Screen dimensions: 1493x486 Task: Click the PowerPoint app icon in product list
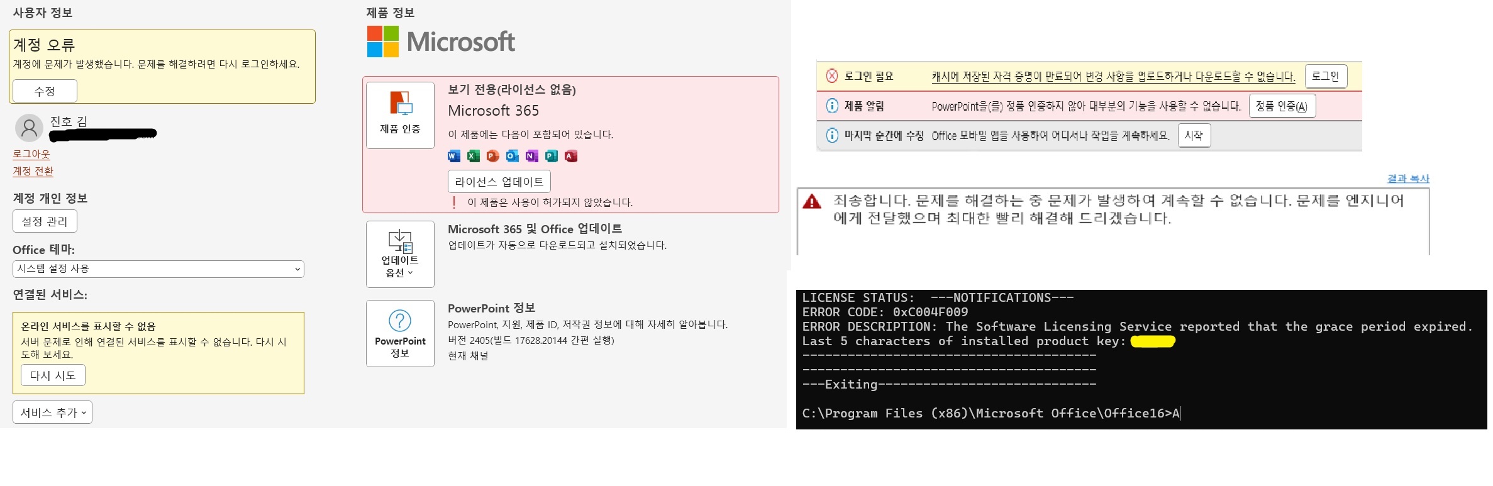493,156
